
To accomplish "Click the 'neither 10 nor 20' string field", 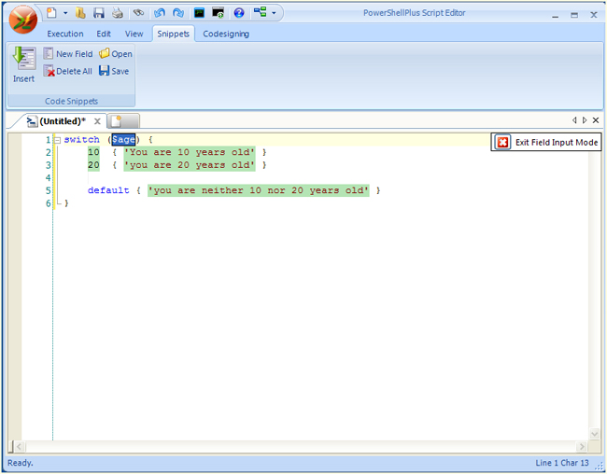I will pyautogui.click(x=258, y=190).
